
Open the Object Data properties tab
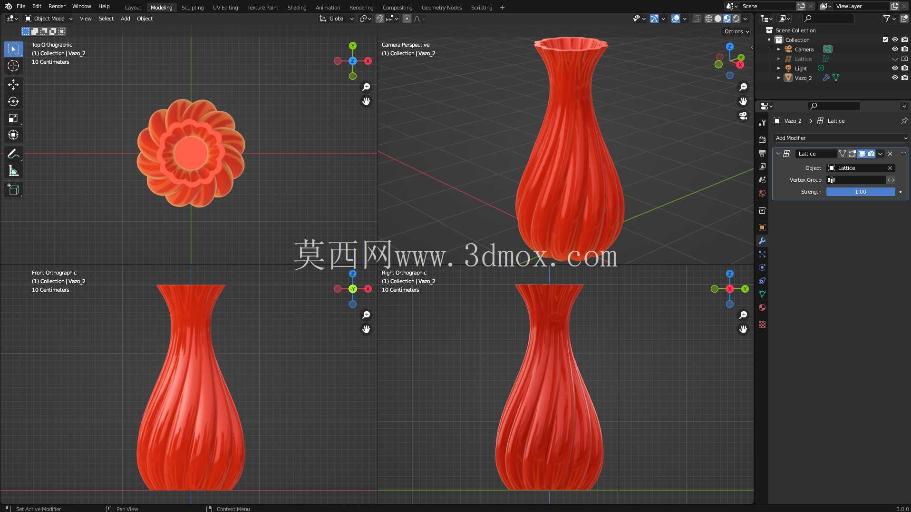click(x=762, y=294)
